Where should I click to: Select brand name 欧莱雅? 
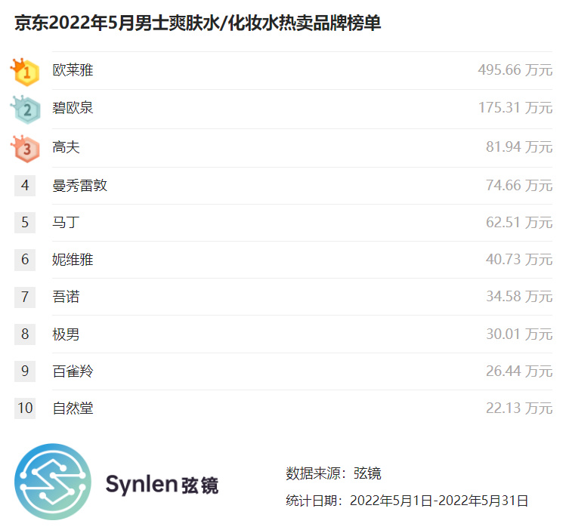(x=73, y=70)
